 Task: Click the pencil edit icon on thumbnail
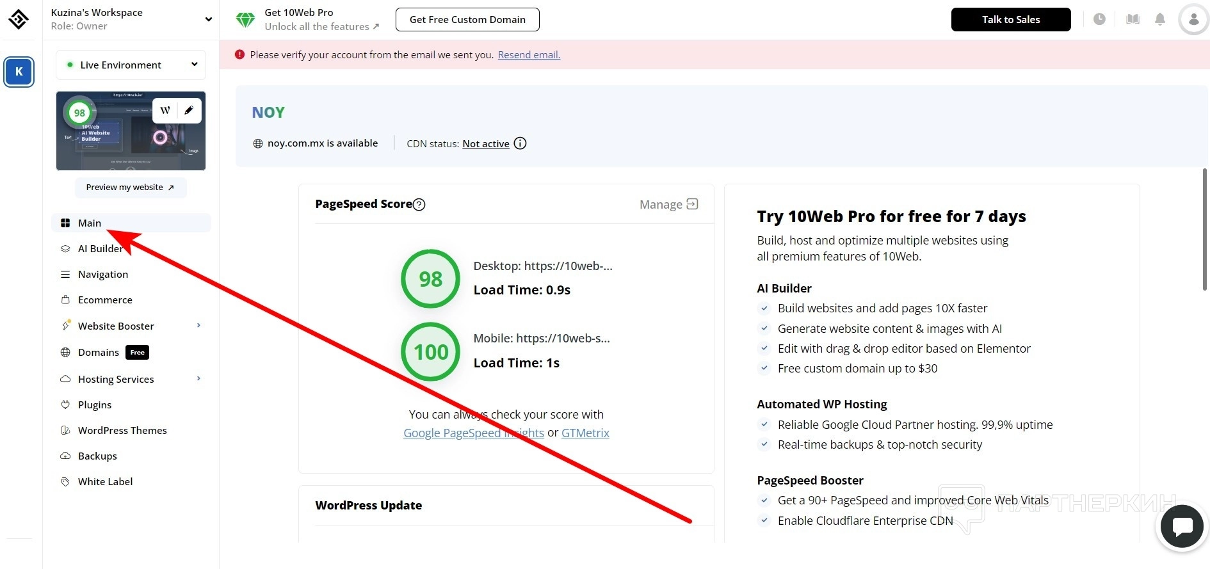(189, 110)
